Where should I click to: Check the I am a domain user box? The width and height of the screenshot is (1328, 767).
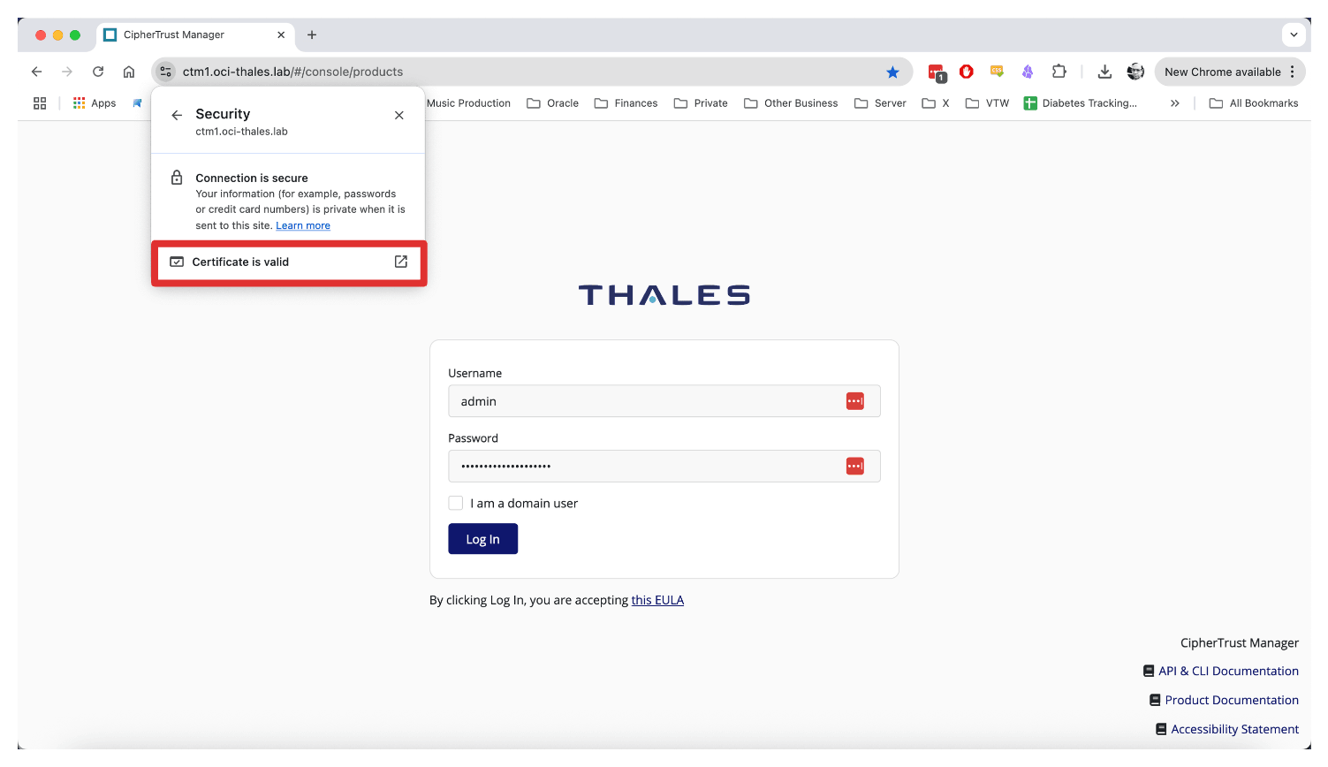click(456, 503)
